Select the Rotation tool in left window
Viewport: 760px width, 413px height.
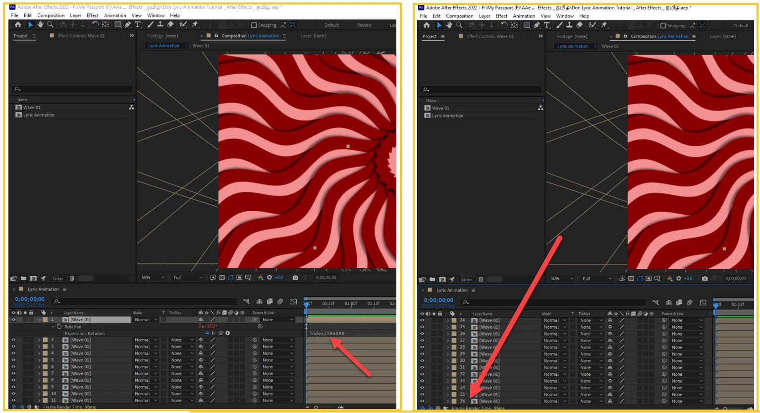click(x=95, y=24)
